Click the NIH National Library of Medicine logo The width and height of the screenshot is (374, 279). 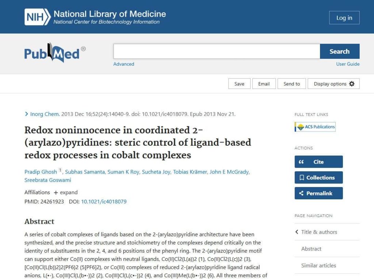pos(95,17)
